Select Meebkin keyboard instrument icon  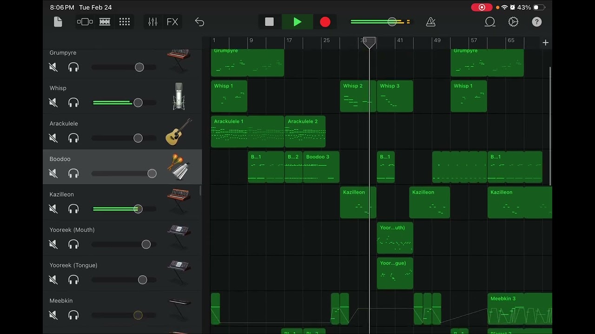[179, 308]
